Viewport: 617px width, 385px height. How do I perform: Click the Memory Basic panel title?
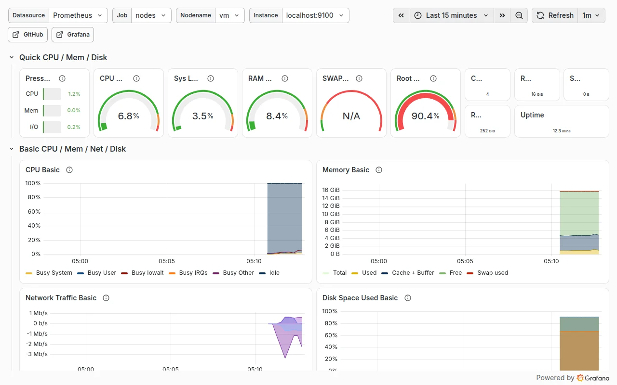(346, 170)
